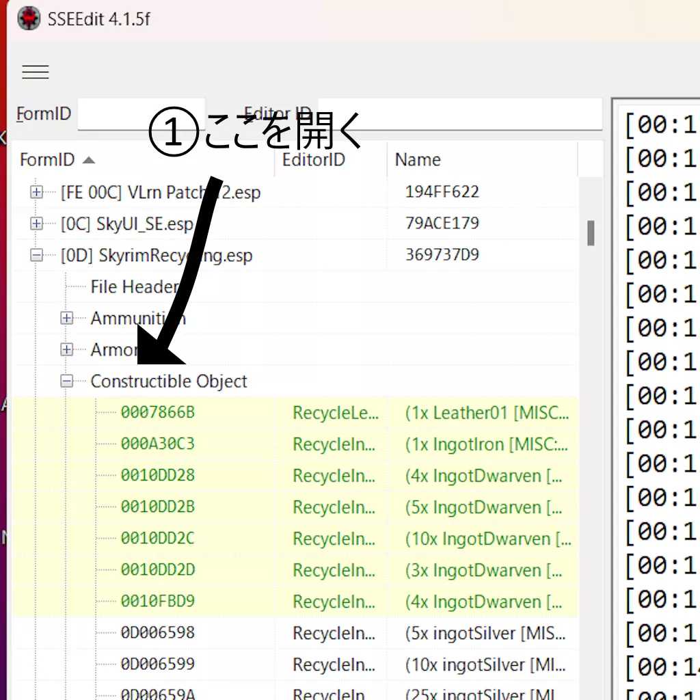
Task: Click the name cell '(3x IngotDwarven [...'
Action: click(483, 571)
